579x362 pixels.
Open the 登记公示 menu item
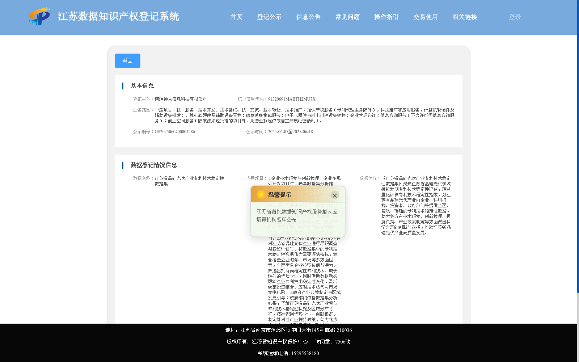point(269,17)
